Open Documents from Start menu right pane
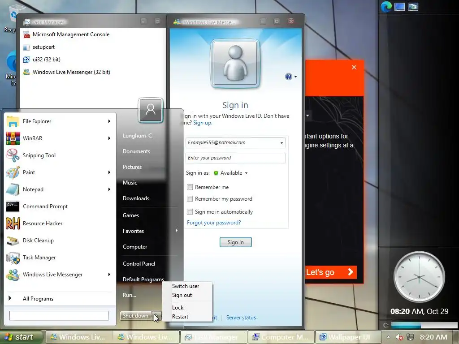The image size is (459, 344). pos(136,151)
